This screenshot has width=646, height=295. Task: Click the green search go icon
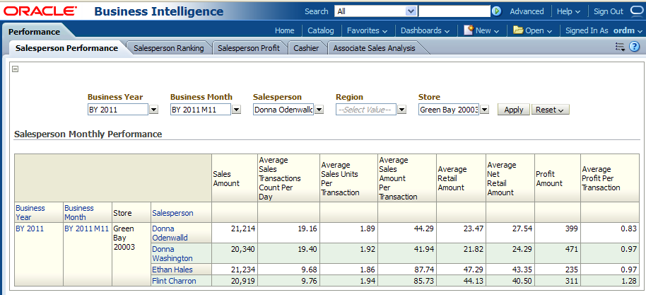pyautogui.click(x=497, y=11)
